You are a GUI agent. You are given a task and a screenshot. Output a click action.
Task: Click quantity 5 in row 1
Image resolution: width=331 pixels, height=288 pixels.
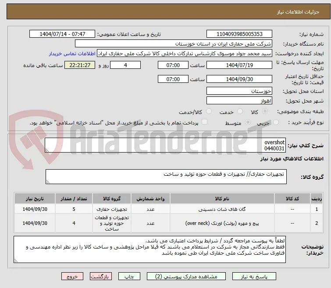tap(74, 209)
